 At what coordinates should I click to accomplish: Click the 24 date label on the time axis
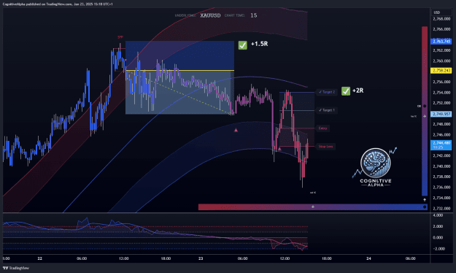click(368, 258)
